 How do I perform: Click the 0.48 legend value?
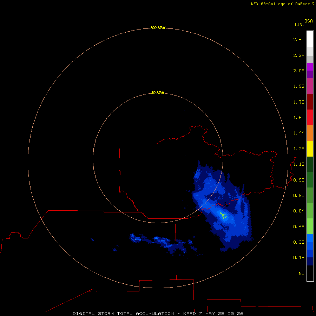[x=299, y=227]
